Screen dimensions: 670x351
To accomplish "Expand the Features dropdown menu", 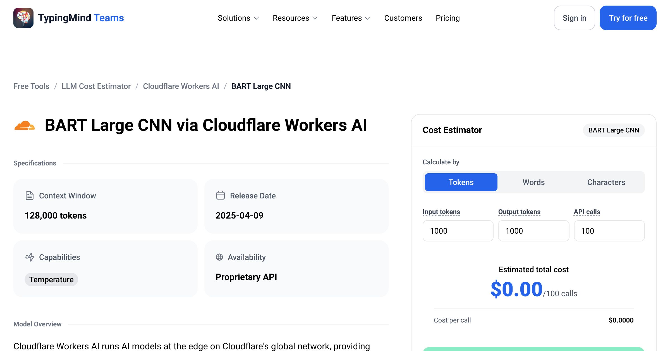I will tap(351, 18).
